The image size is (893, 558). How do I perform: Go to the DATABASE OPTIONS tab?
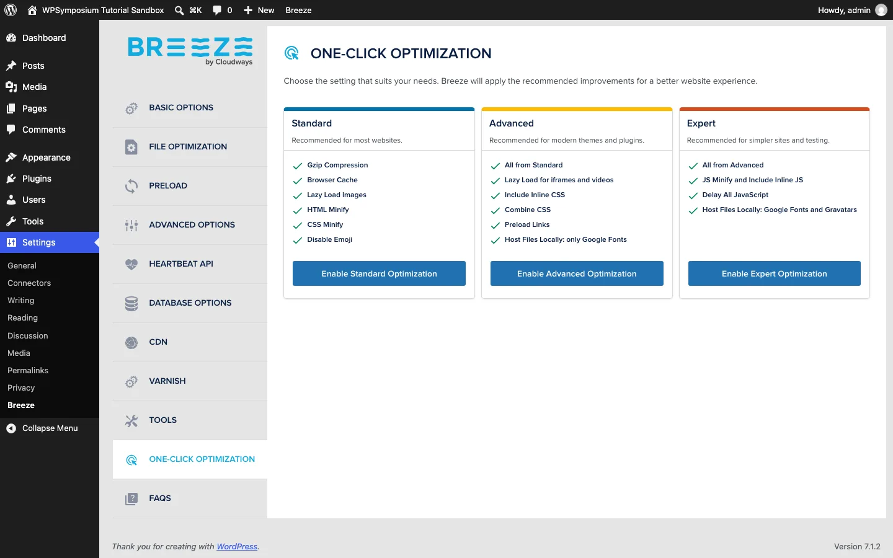coord(190,303)
